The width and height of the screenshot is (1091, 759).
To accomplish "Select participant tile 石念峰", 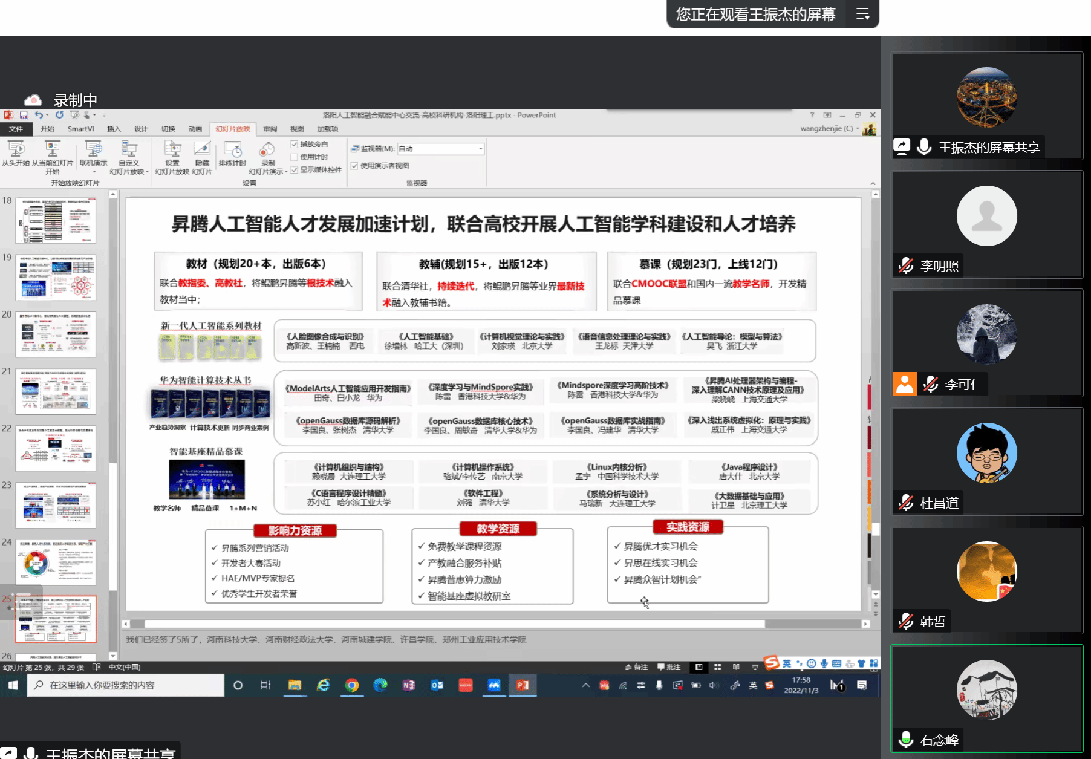I will coord(987,699).
